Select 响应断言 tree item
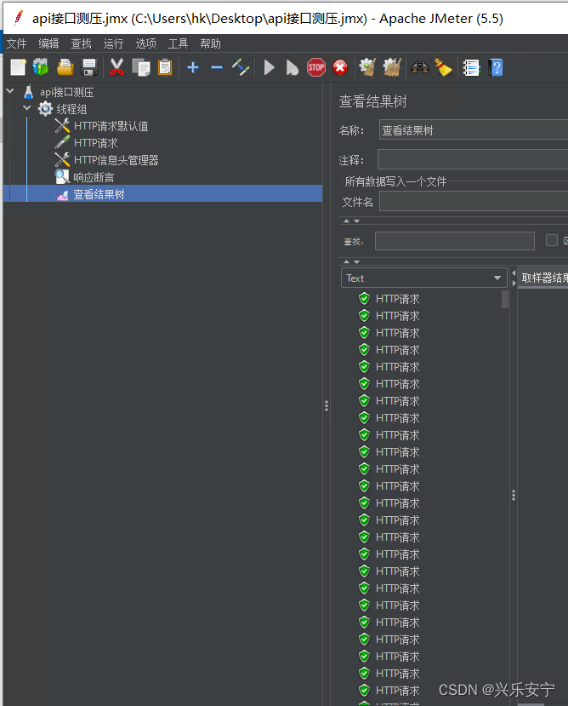The image size is (568, 706). pyautogui.click(x=94, y=177)
